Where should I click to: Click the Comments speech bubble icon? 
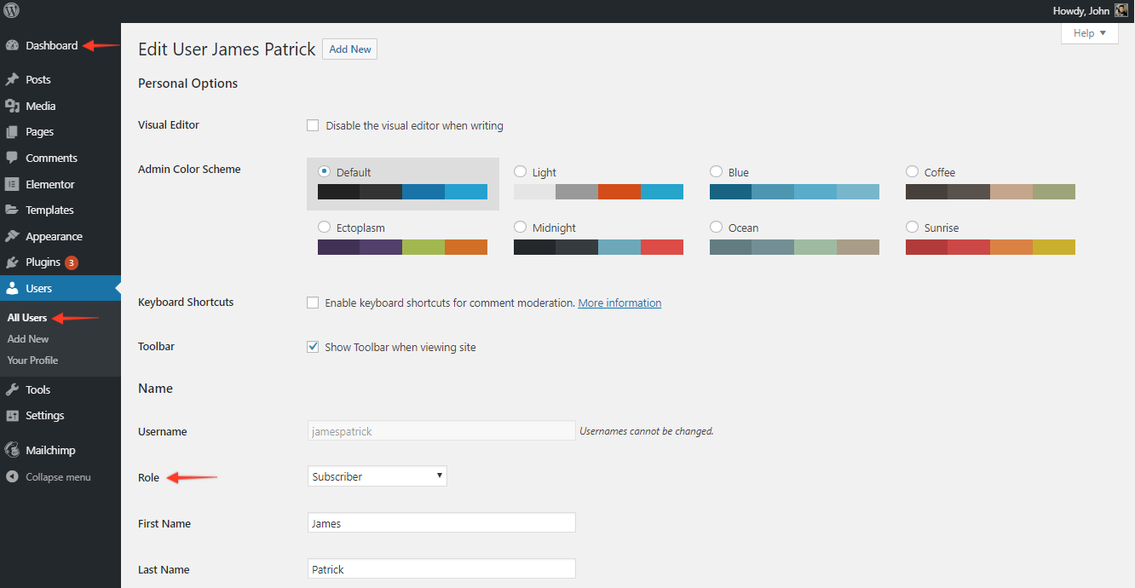(x=12, y=158)
